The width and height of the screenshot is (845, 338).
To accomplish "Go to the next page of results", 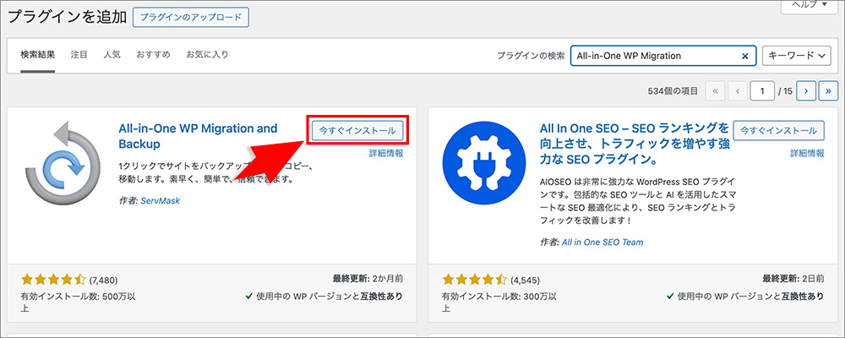I will coord(805,91).
